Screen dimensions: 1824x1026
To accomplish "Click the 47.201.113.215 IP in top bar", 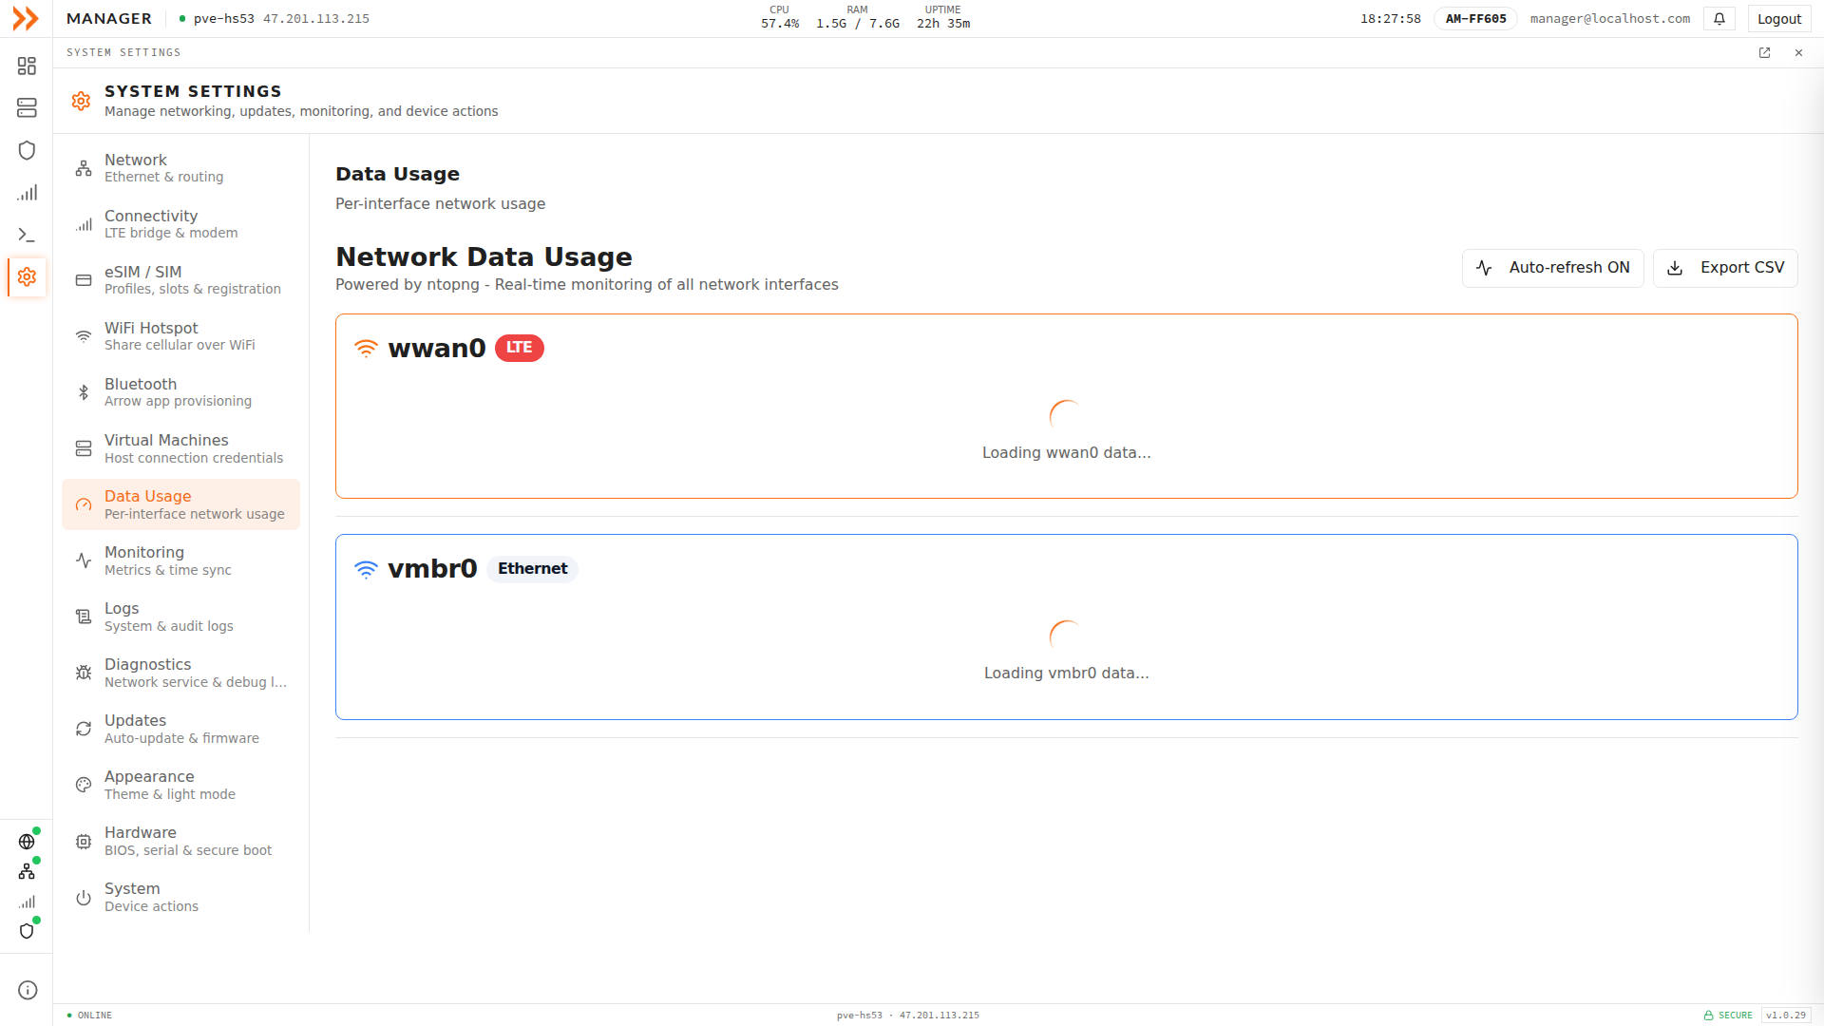I will pos(316,19).
